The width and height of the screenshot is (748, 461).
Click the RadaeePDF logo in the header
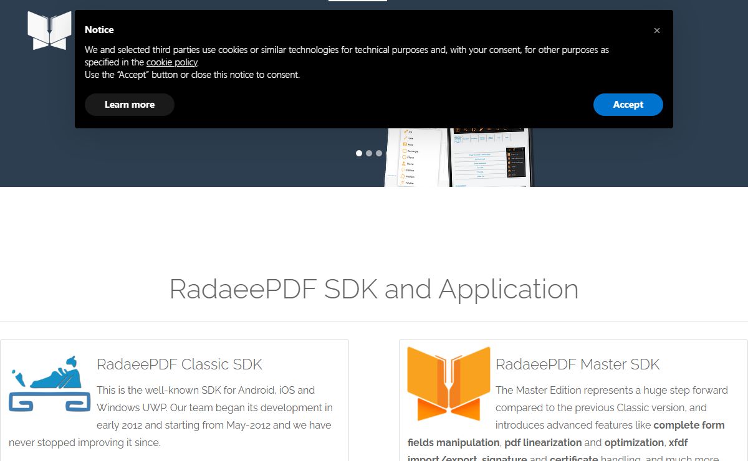coord(50,31)
